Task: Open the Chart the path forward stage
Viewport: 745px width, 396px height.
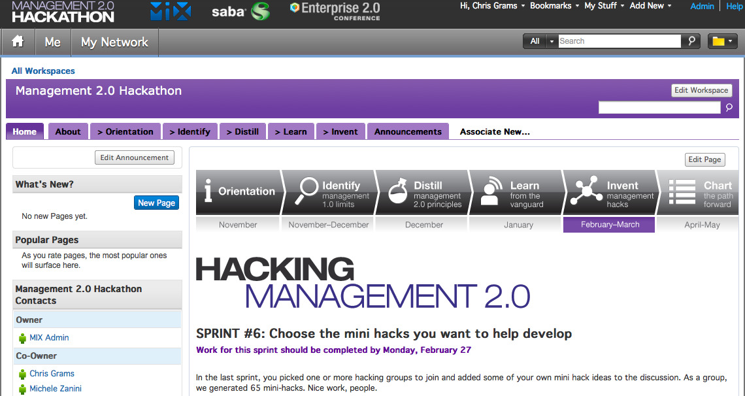Action: 700,191
